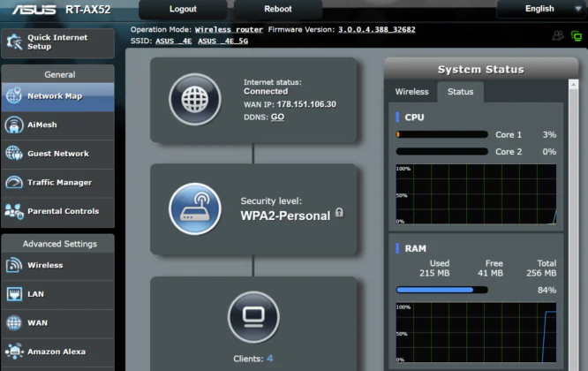Image resolution: width=588 pixels, height=371 pixels.
Task: Click the green network devices status icon
Action: click(577, 36)
